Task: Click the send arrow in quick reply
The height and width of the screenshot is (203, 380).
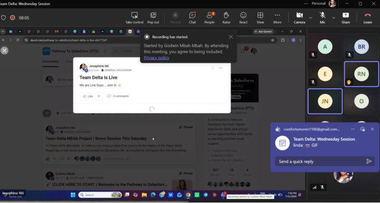Action: (369, 161)
